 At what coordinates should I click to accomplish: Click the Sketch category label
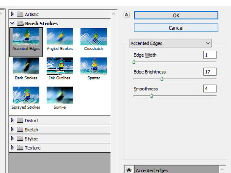coord(31,130)
